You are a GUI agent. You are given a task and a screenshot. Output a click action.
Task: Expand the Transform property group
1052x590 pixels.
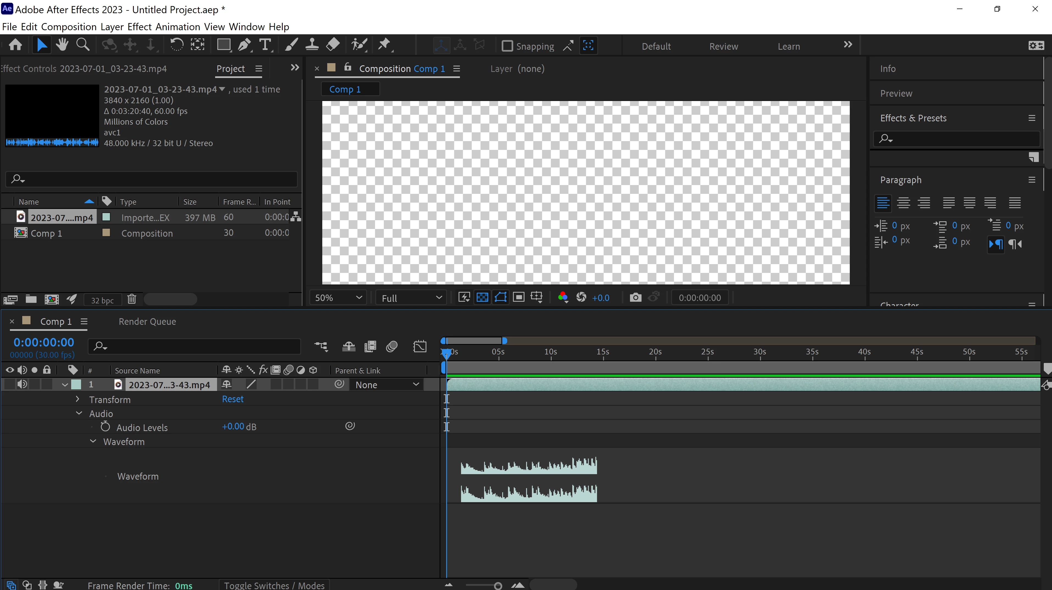(77, 399)
